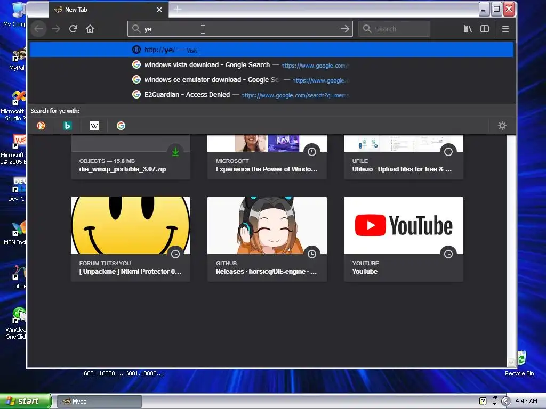Open search settings gear icon
Viewport: 546px width, 409px height.
pos(502,126)
